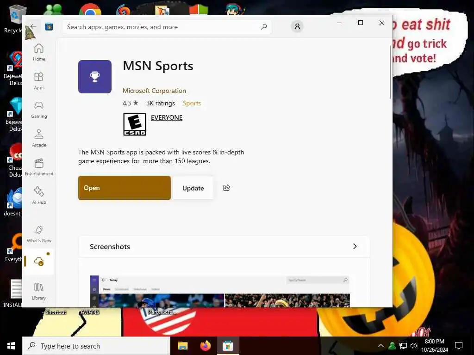Open the EVERYONE rating link
This screenshot has height=355, width=474.
(167, 117)
